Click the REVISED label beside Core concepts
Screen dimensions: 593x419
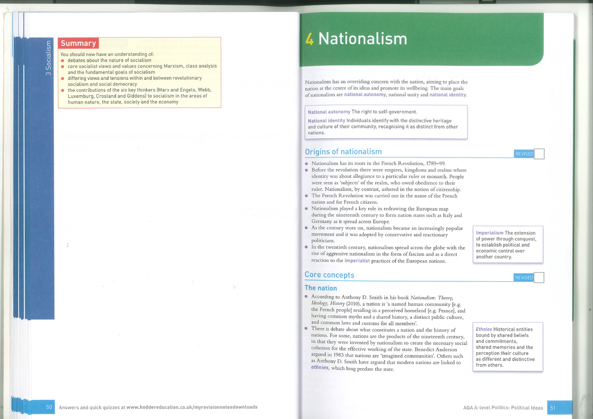point(524,277)
